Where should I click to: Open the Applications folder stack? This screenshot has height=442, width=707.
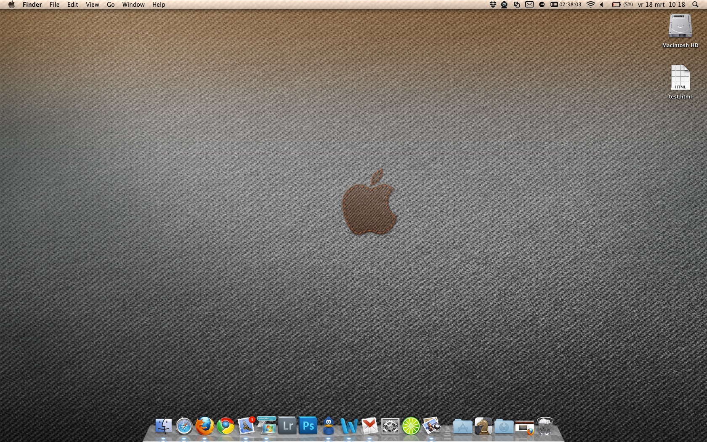pyautogui.click(x=462, y=426)
